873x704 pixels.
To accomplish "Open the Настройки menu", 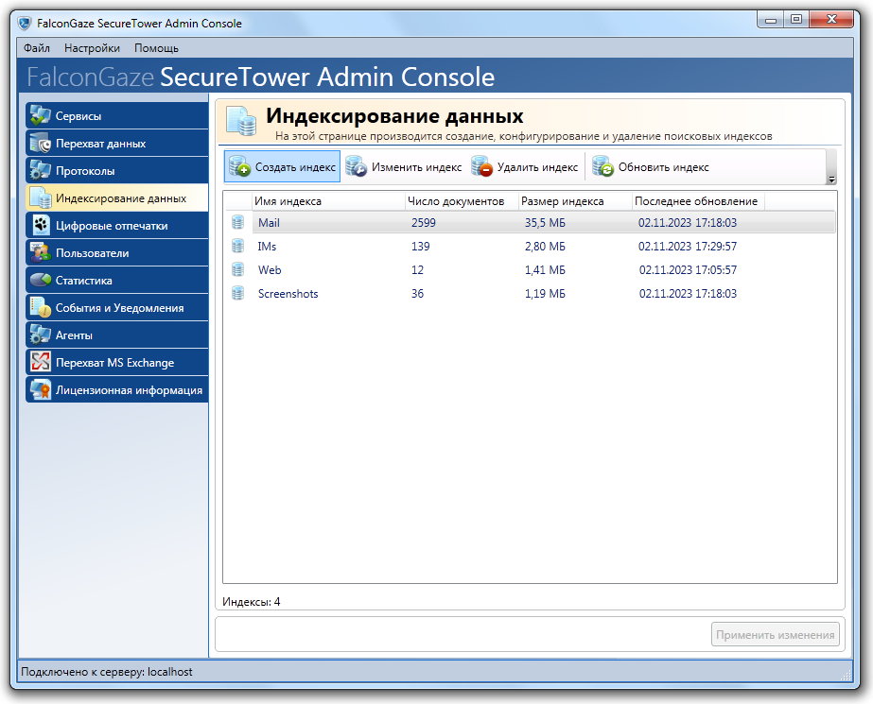I will pos(92,48).
